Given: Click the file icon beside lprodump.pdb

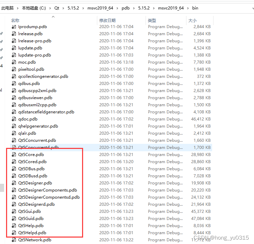Looking at the screenshot, I should pos(14,27).
